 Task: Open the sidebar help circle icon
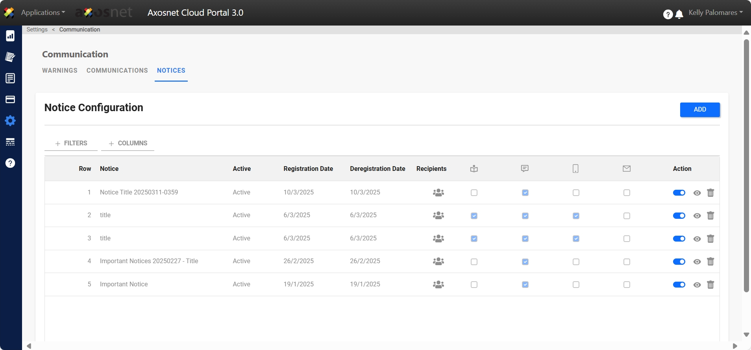pos(10,163)
